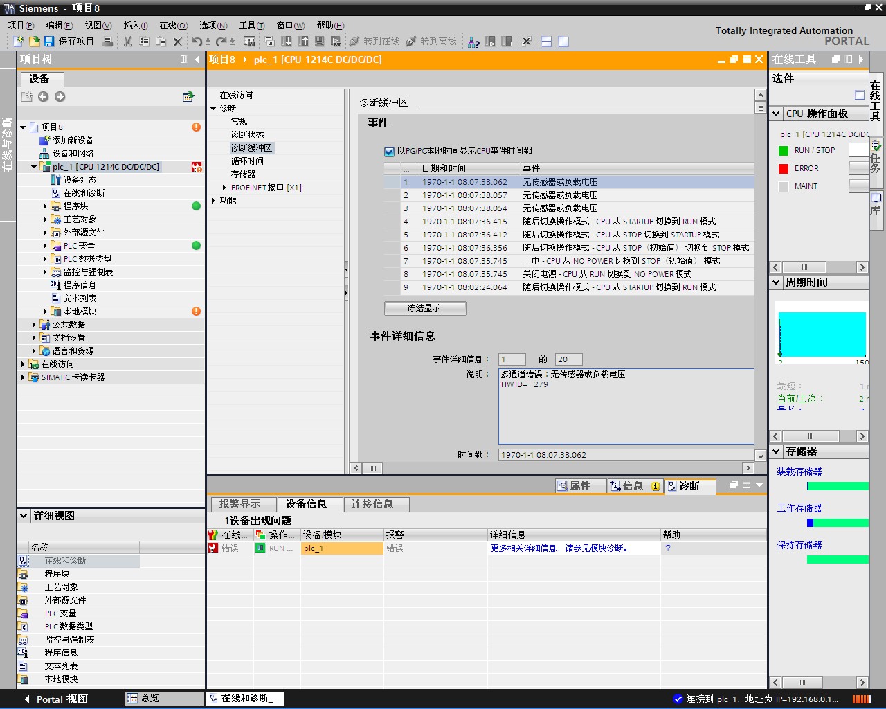Expand 程序块 folder in project tree

tap(45, 206)
